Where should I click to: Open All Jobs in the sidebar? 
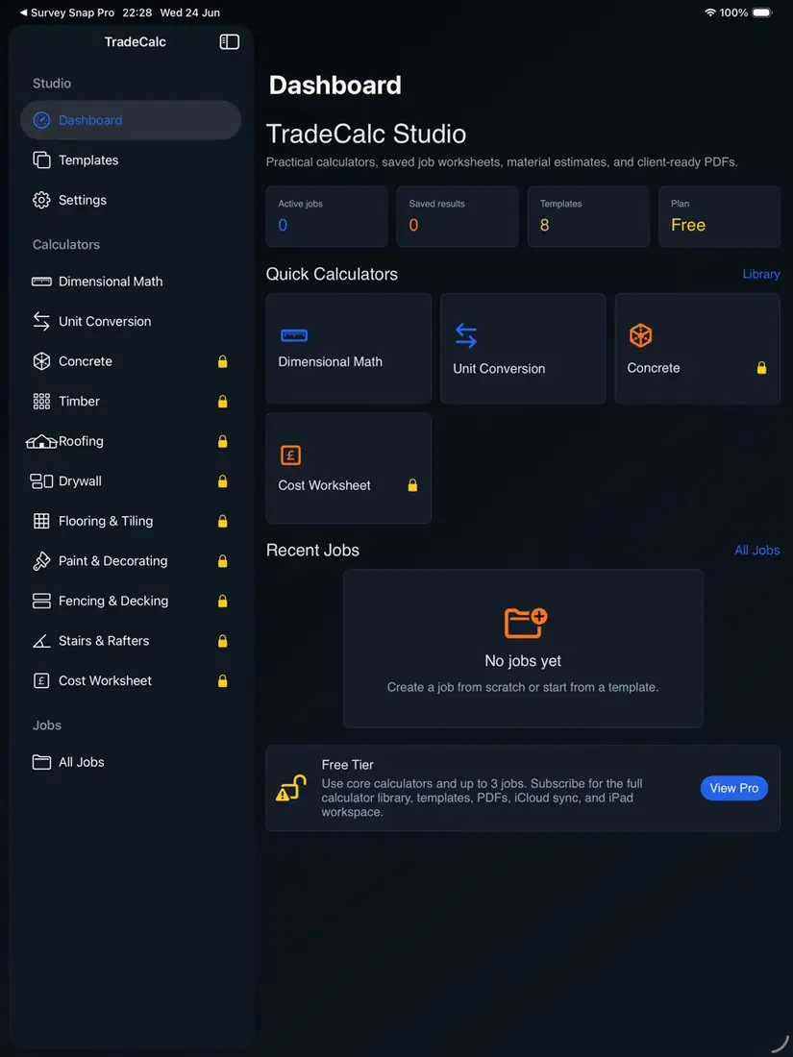point(131,762)
